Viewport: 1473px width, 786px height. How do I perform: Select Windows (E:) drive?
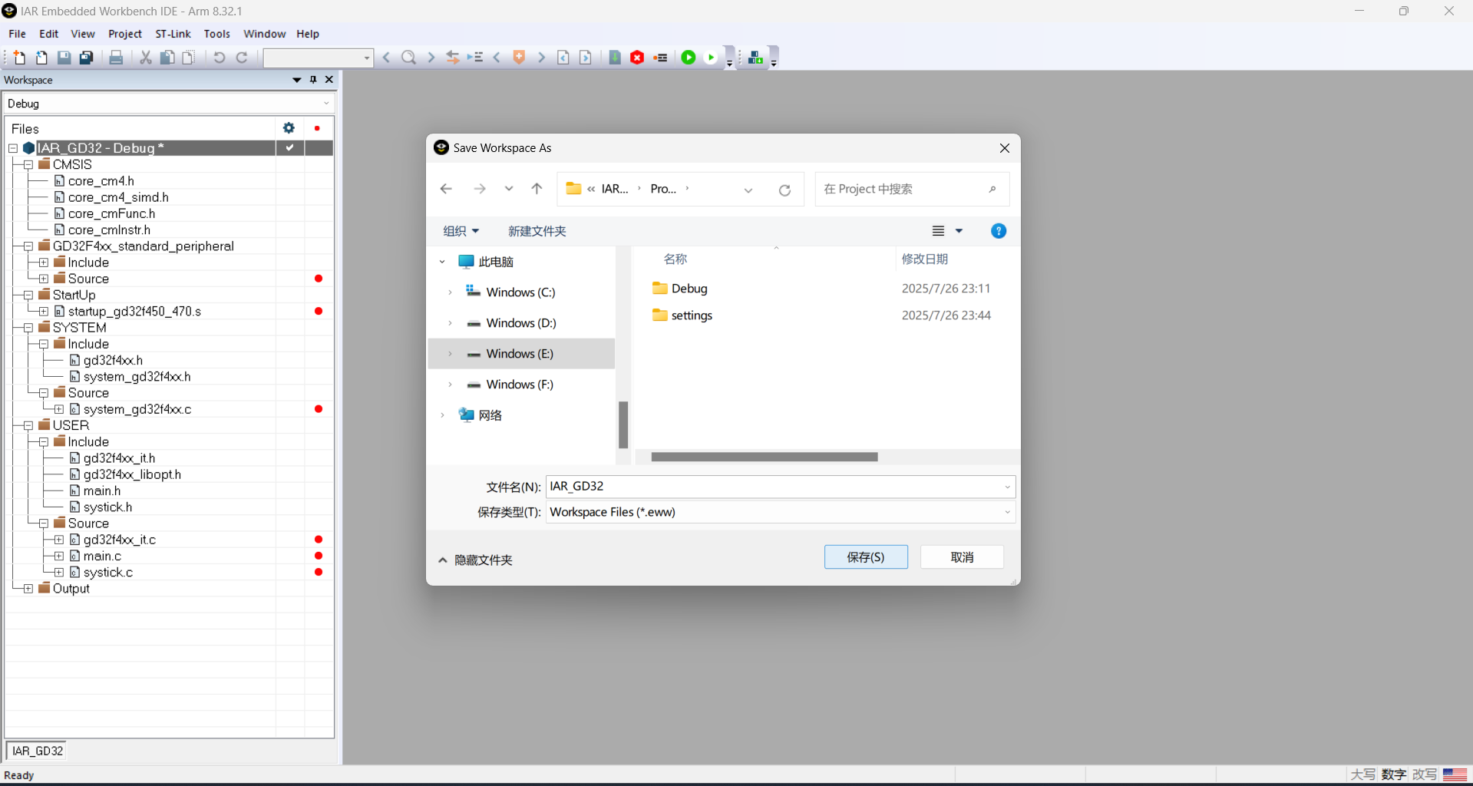pos(520,354)
